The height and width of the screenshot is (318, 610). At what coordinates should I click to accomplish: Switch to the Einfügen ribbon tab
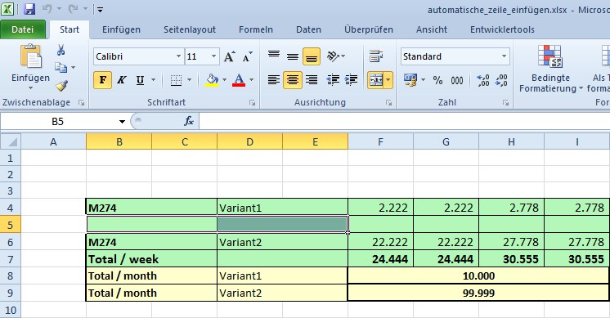point(121,29)
